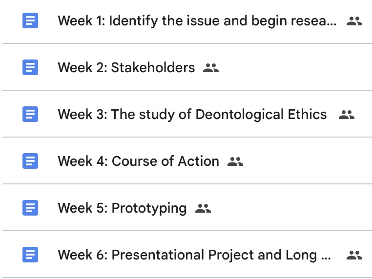The width and height of the screenshot is (372, 279).
Task: Open the Week 5: Prototyping document
Action: [122, 208]
